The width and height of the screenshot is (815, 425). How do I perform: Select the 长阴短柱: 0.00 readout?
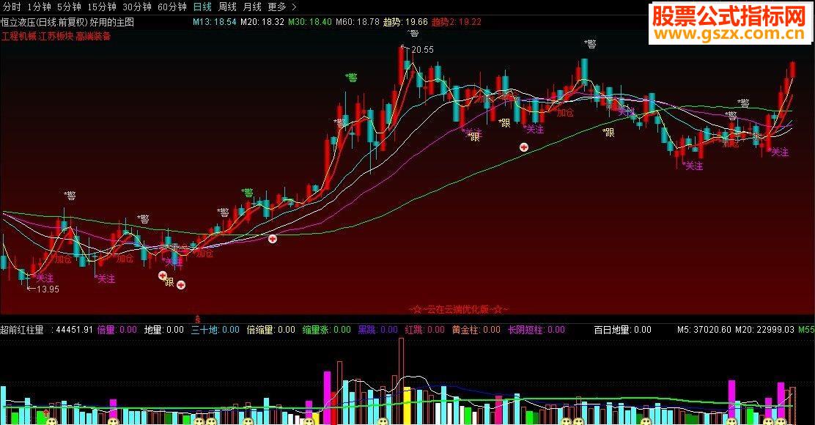[x=536, y=330]
